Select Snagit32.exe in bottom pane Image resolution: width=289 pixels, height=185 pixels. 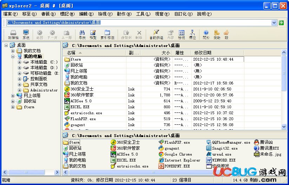tap(222, 148)
